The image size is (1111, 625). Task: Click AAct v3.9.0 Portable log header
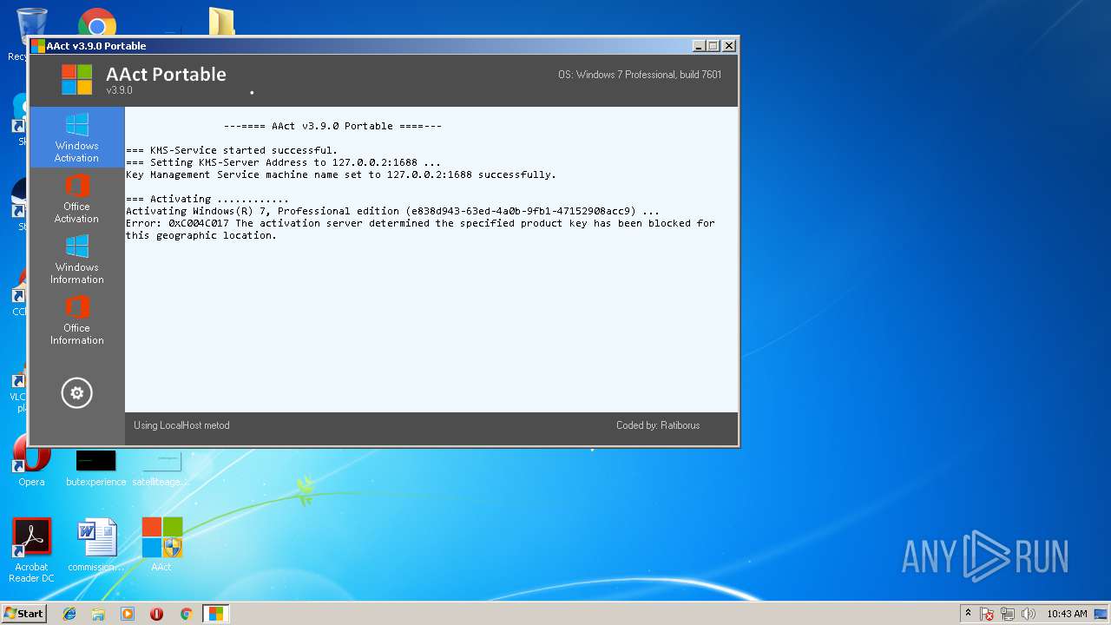[332, 126]
